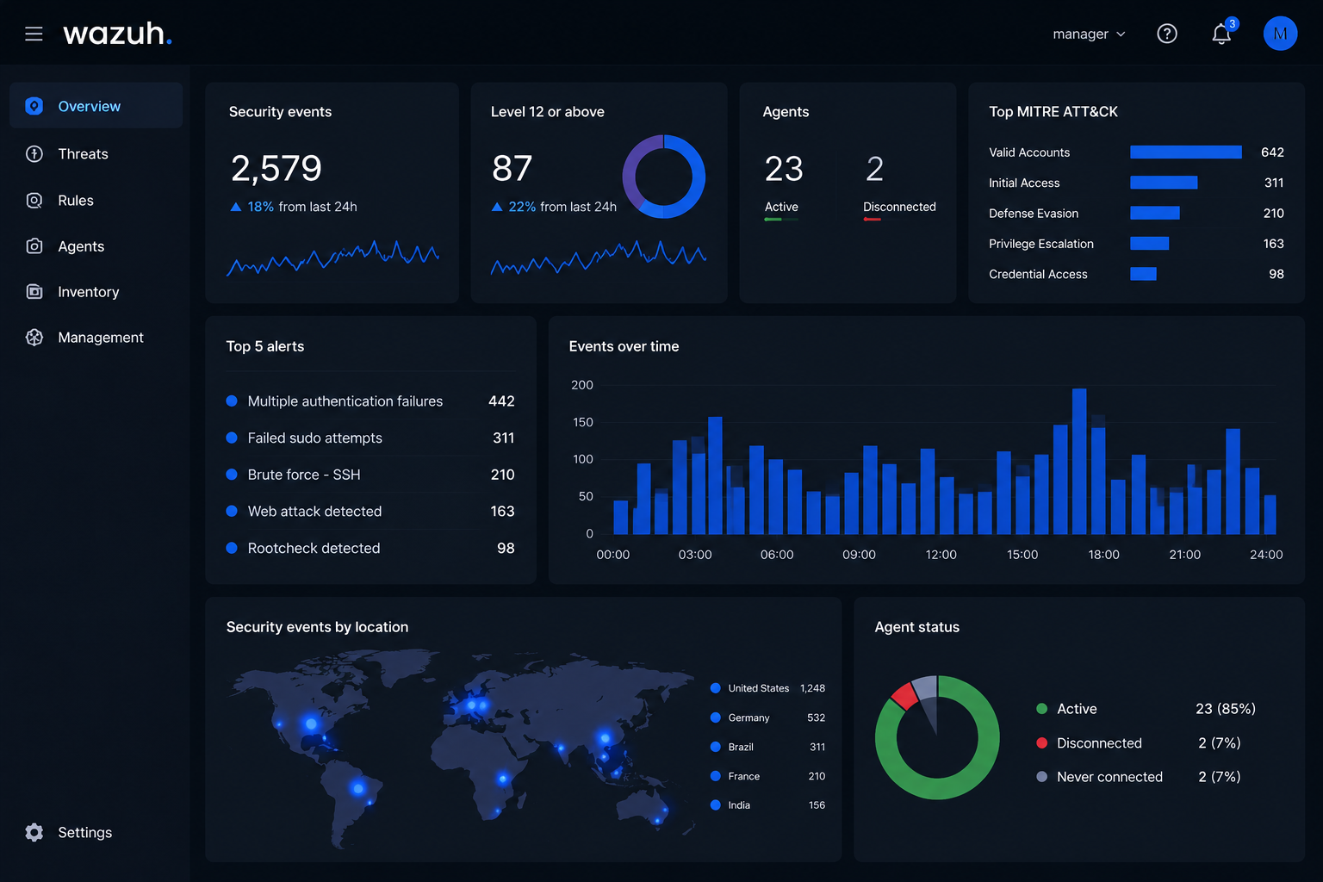Click the Brazil legend dot

715,747
